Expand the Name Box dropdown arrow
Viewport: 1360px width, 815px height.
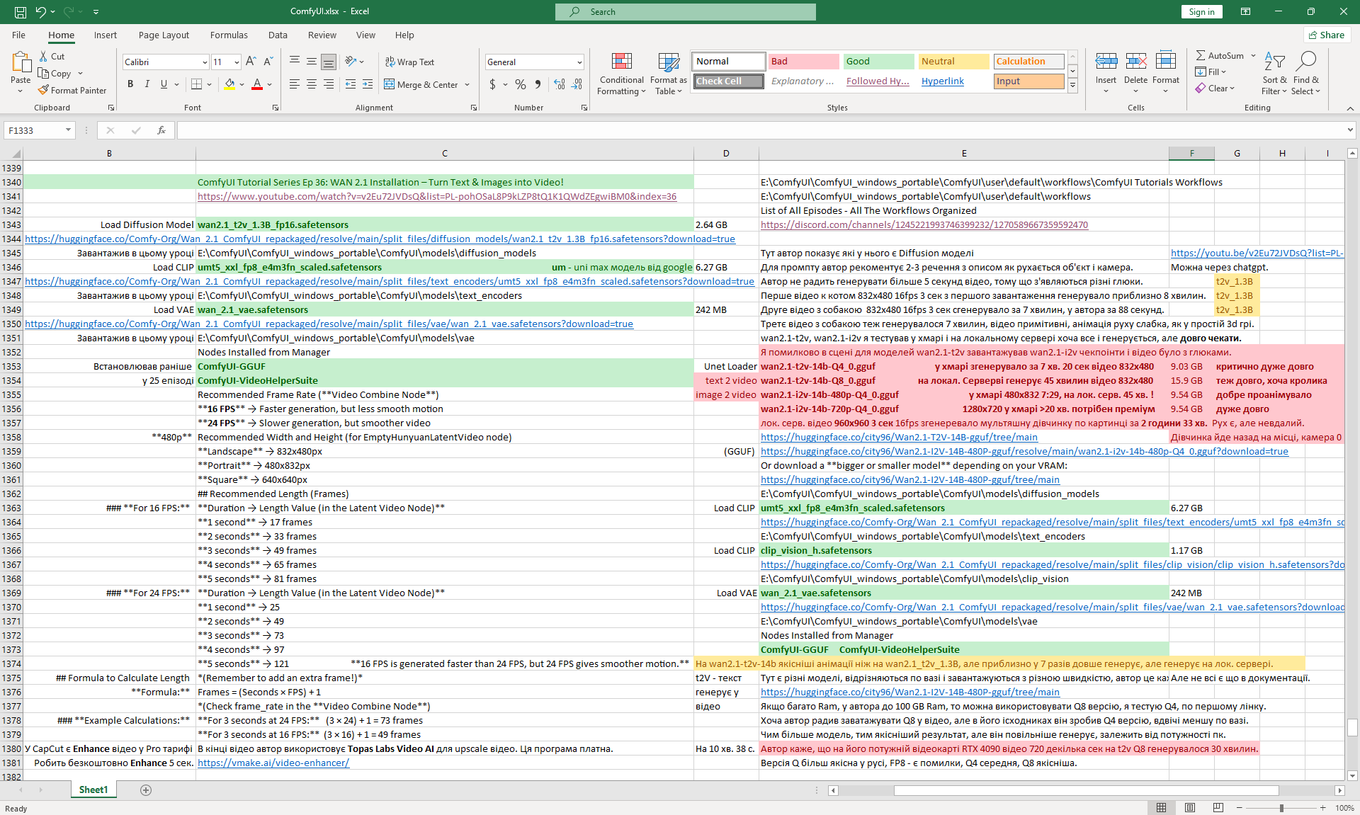tap(68, 130)
